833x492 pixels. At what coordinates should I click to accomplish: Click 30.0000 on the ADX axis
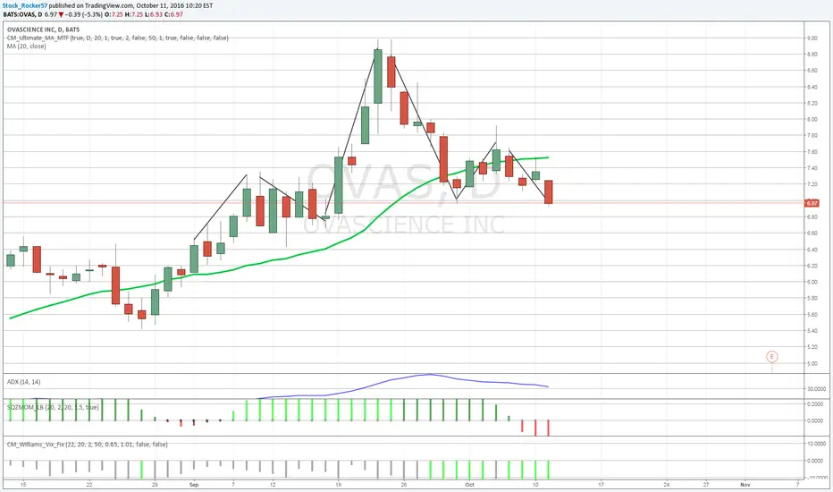[x=816, y=389]
